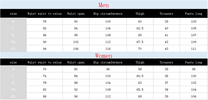208x100 pixels.
Task: Click Men's 2XL waist open 102
Action: [76, 42]
